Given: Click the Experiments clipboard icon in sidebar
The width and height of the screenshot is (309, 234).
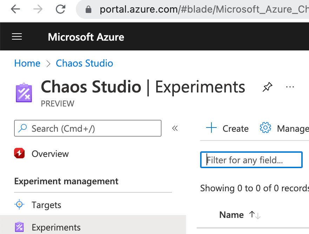Looking at the screenshot, I should point(19,227).
